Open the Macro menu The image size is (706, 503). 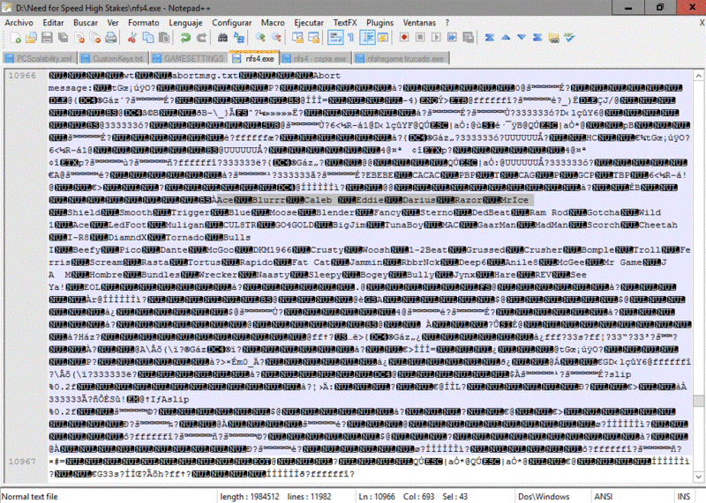273,23
